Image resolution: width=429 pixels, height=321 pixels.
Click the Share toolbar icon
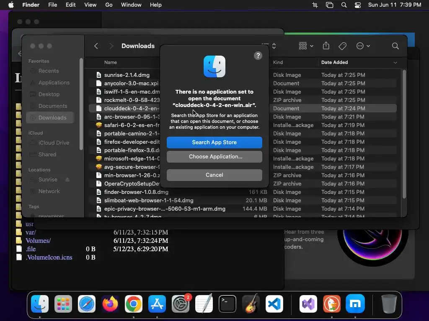326,46
